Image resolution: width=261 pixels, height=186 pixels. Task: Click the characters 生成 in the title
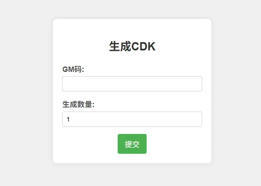[x=120, y=46]
